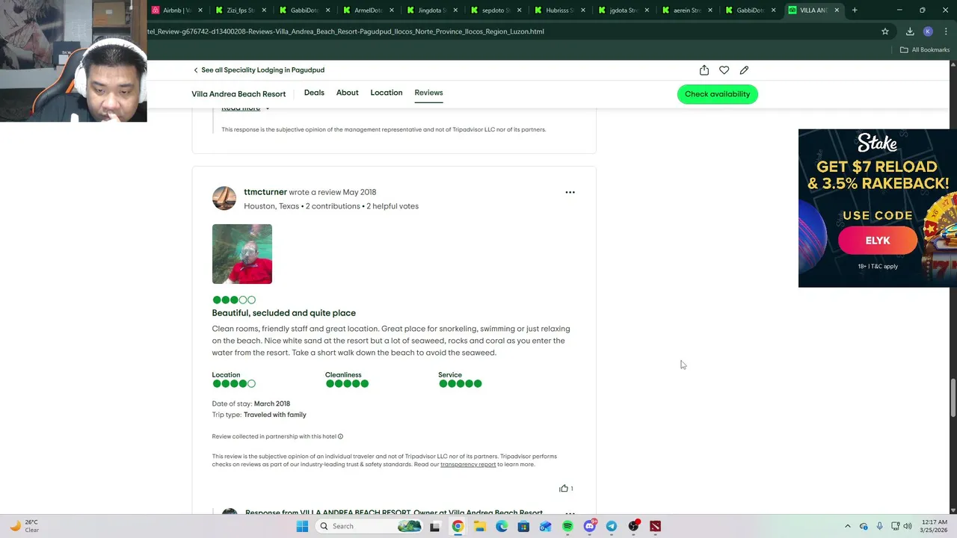
Task: Click the Villa Andrea Beach Resort header title
Action: 239,94
